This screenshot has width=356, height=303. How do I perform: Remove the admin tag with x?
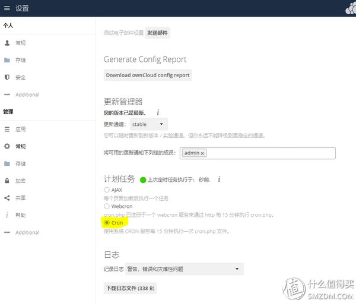tap(202, 153)
